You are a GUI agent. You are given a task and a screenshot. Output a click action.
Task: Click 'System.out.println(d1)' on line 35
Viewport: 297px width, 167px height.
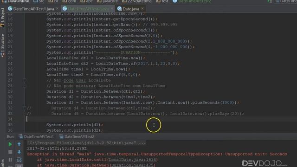coord(73,125)
